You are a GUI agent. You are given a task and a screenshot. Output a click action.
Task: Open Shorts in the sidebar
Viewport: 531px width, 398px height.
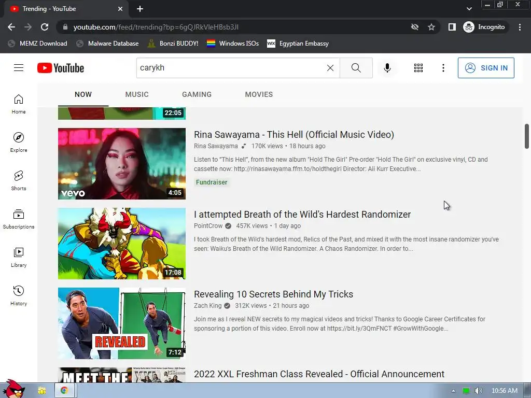coord(19,181)
